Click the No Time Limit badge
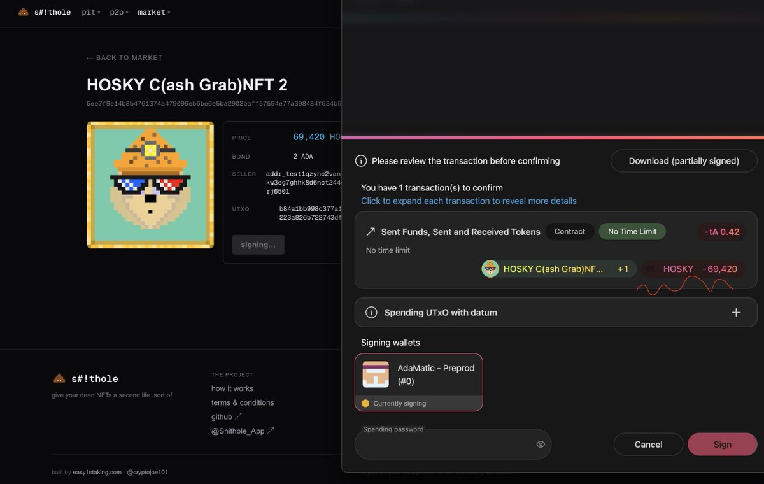The image size is (764, 484). [x=632, y=232]
